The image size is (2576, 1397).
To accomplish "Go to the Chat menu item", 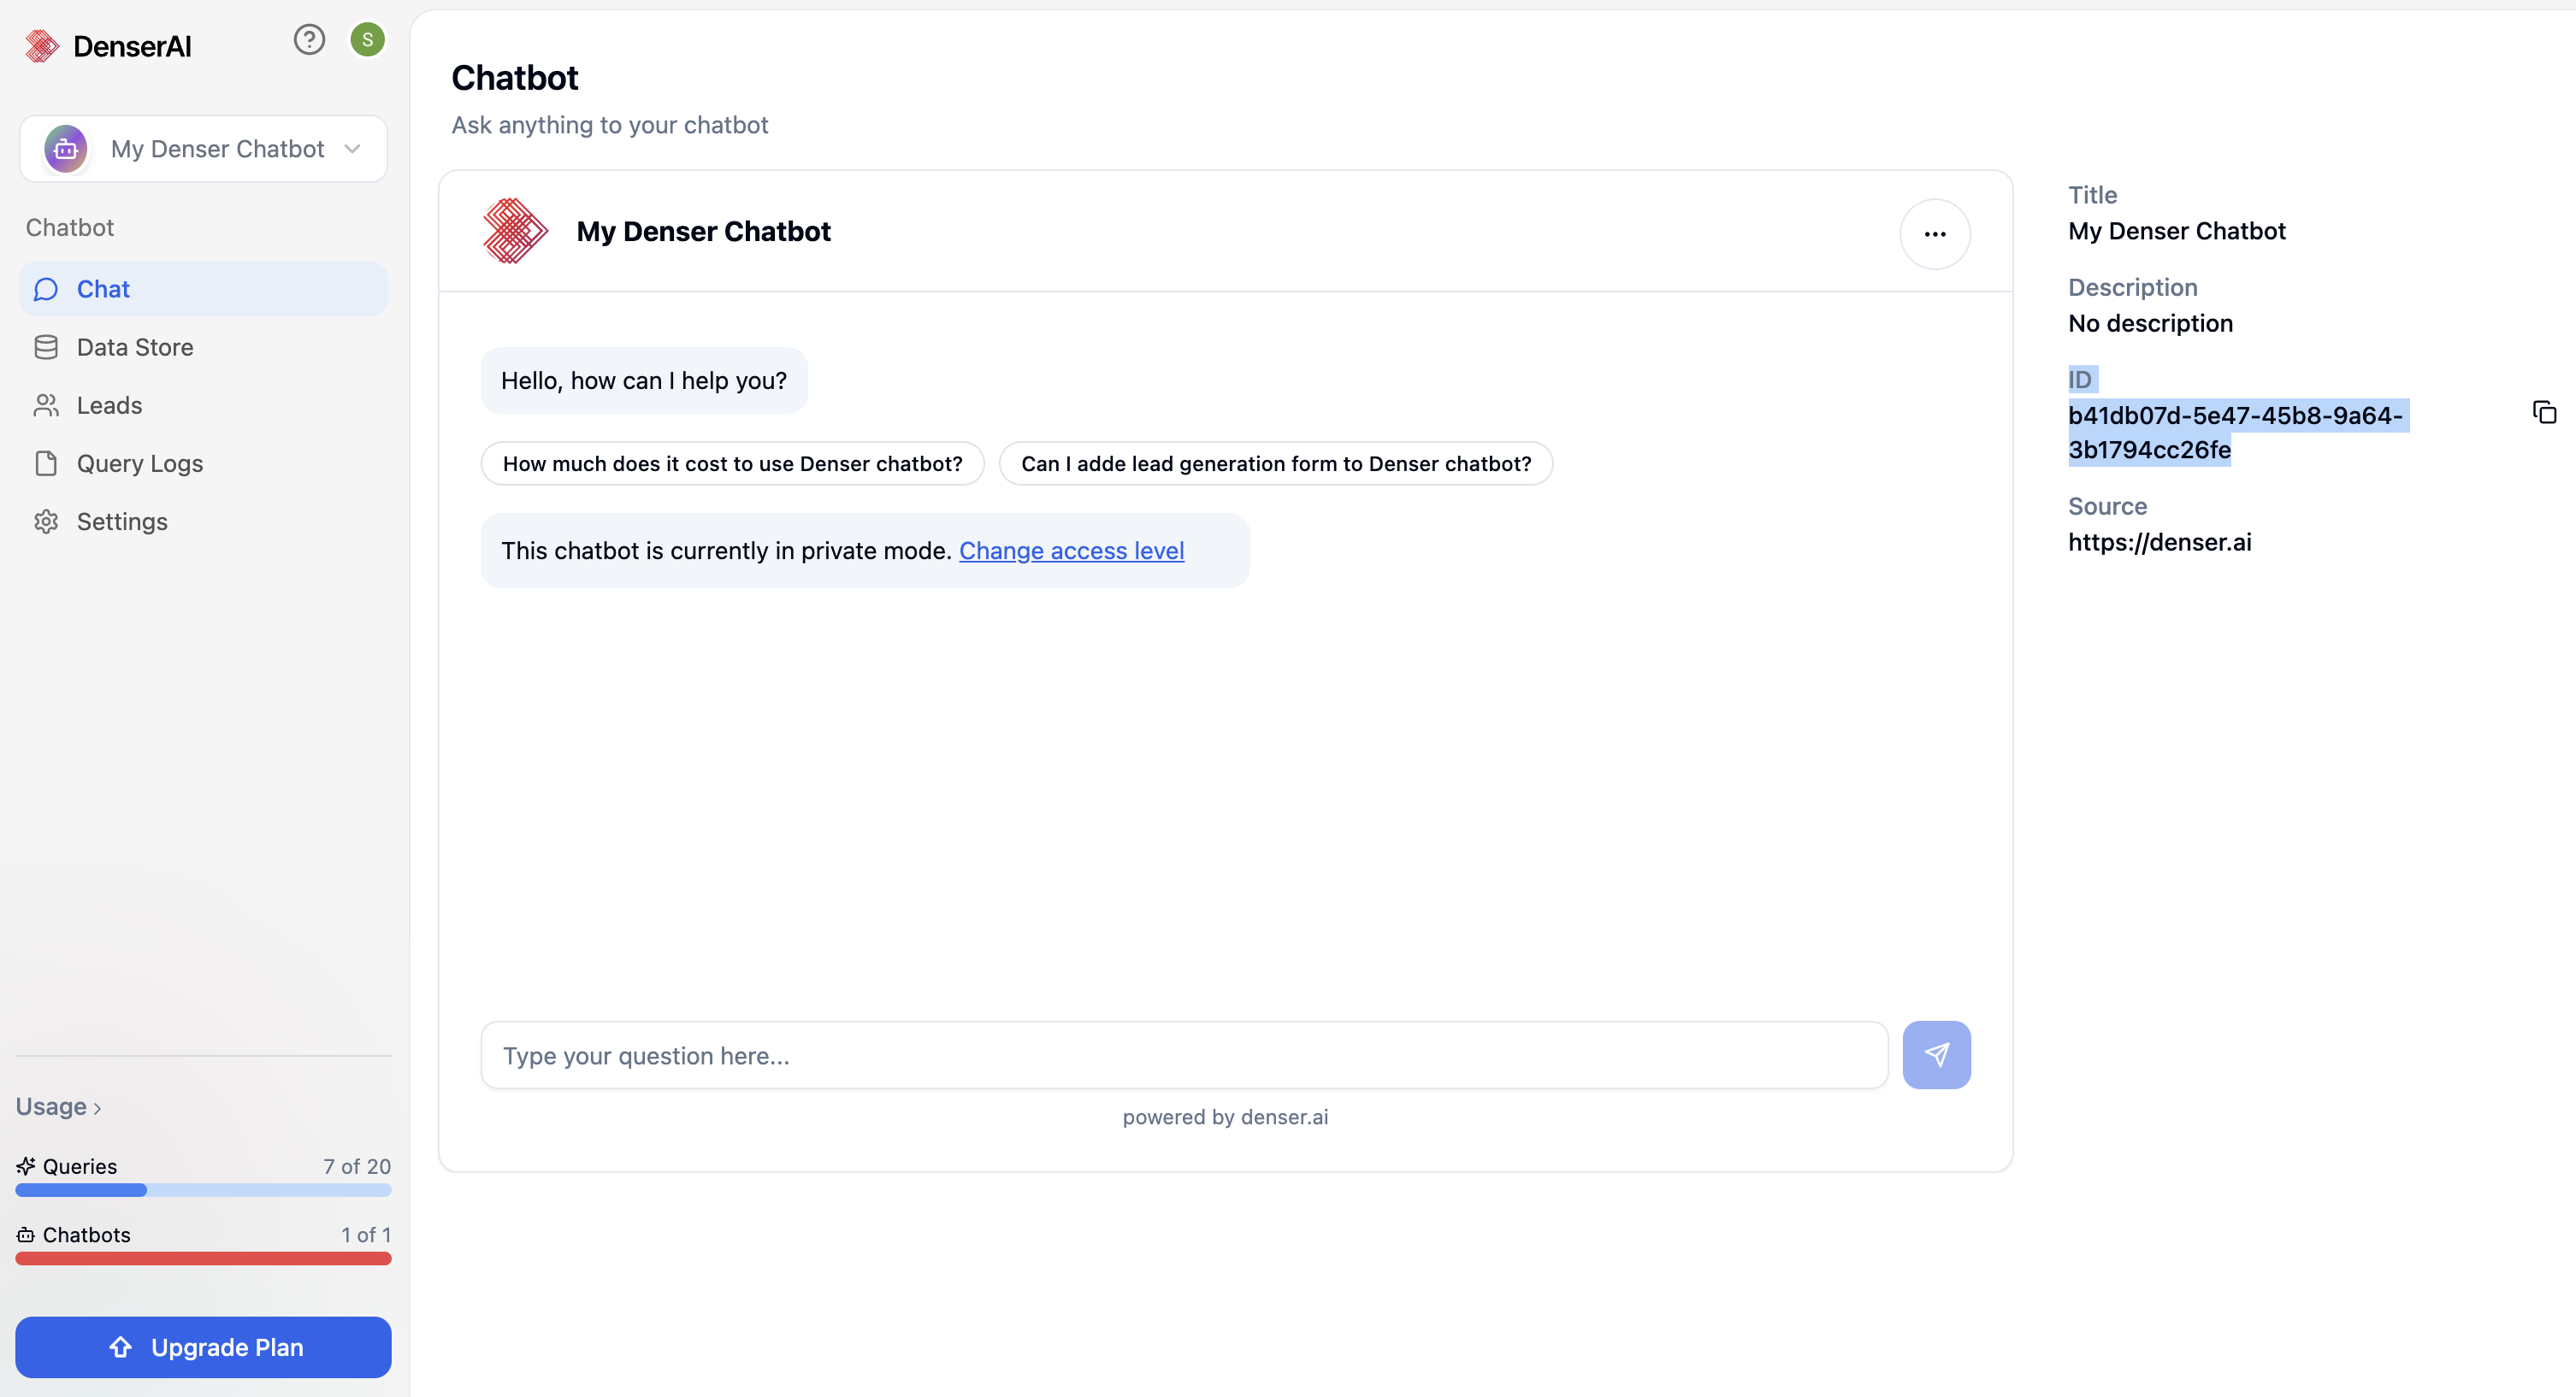I will coord(203,289).
